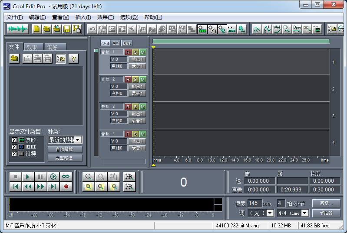347x233 pixels.
Task: Click the zoom in horizontally magnifier
Action: click(89, 177)
